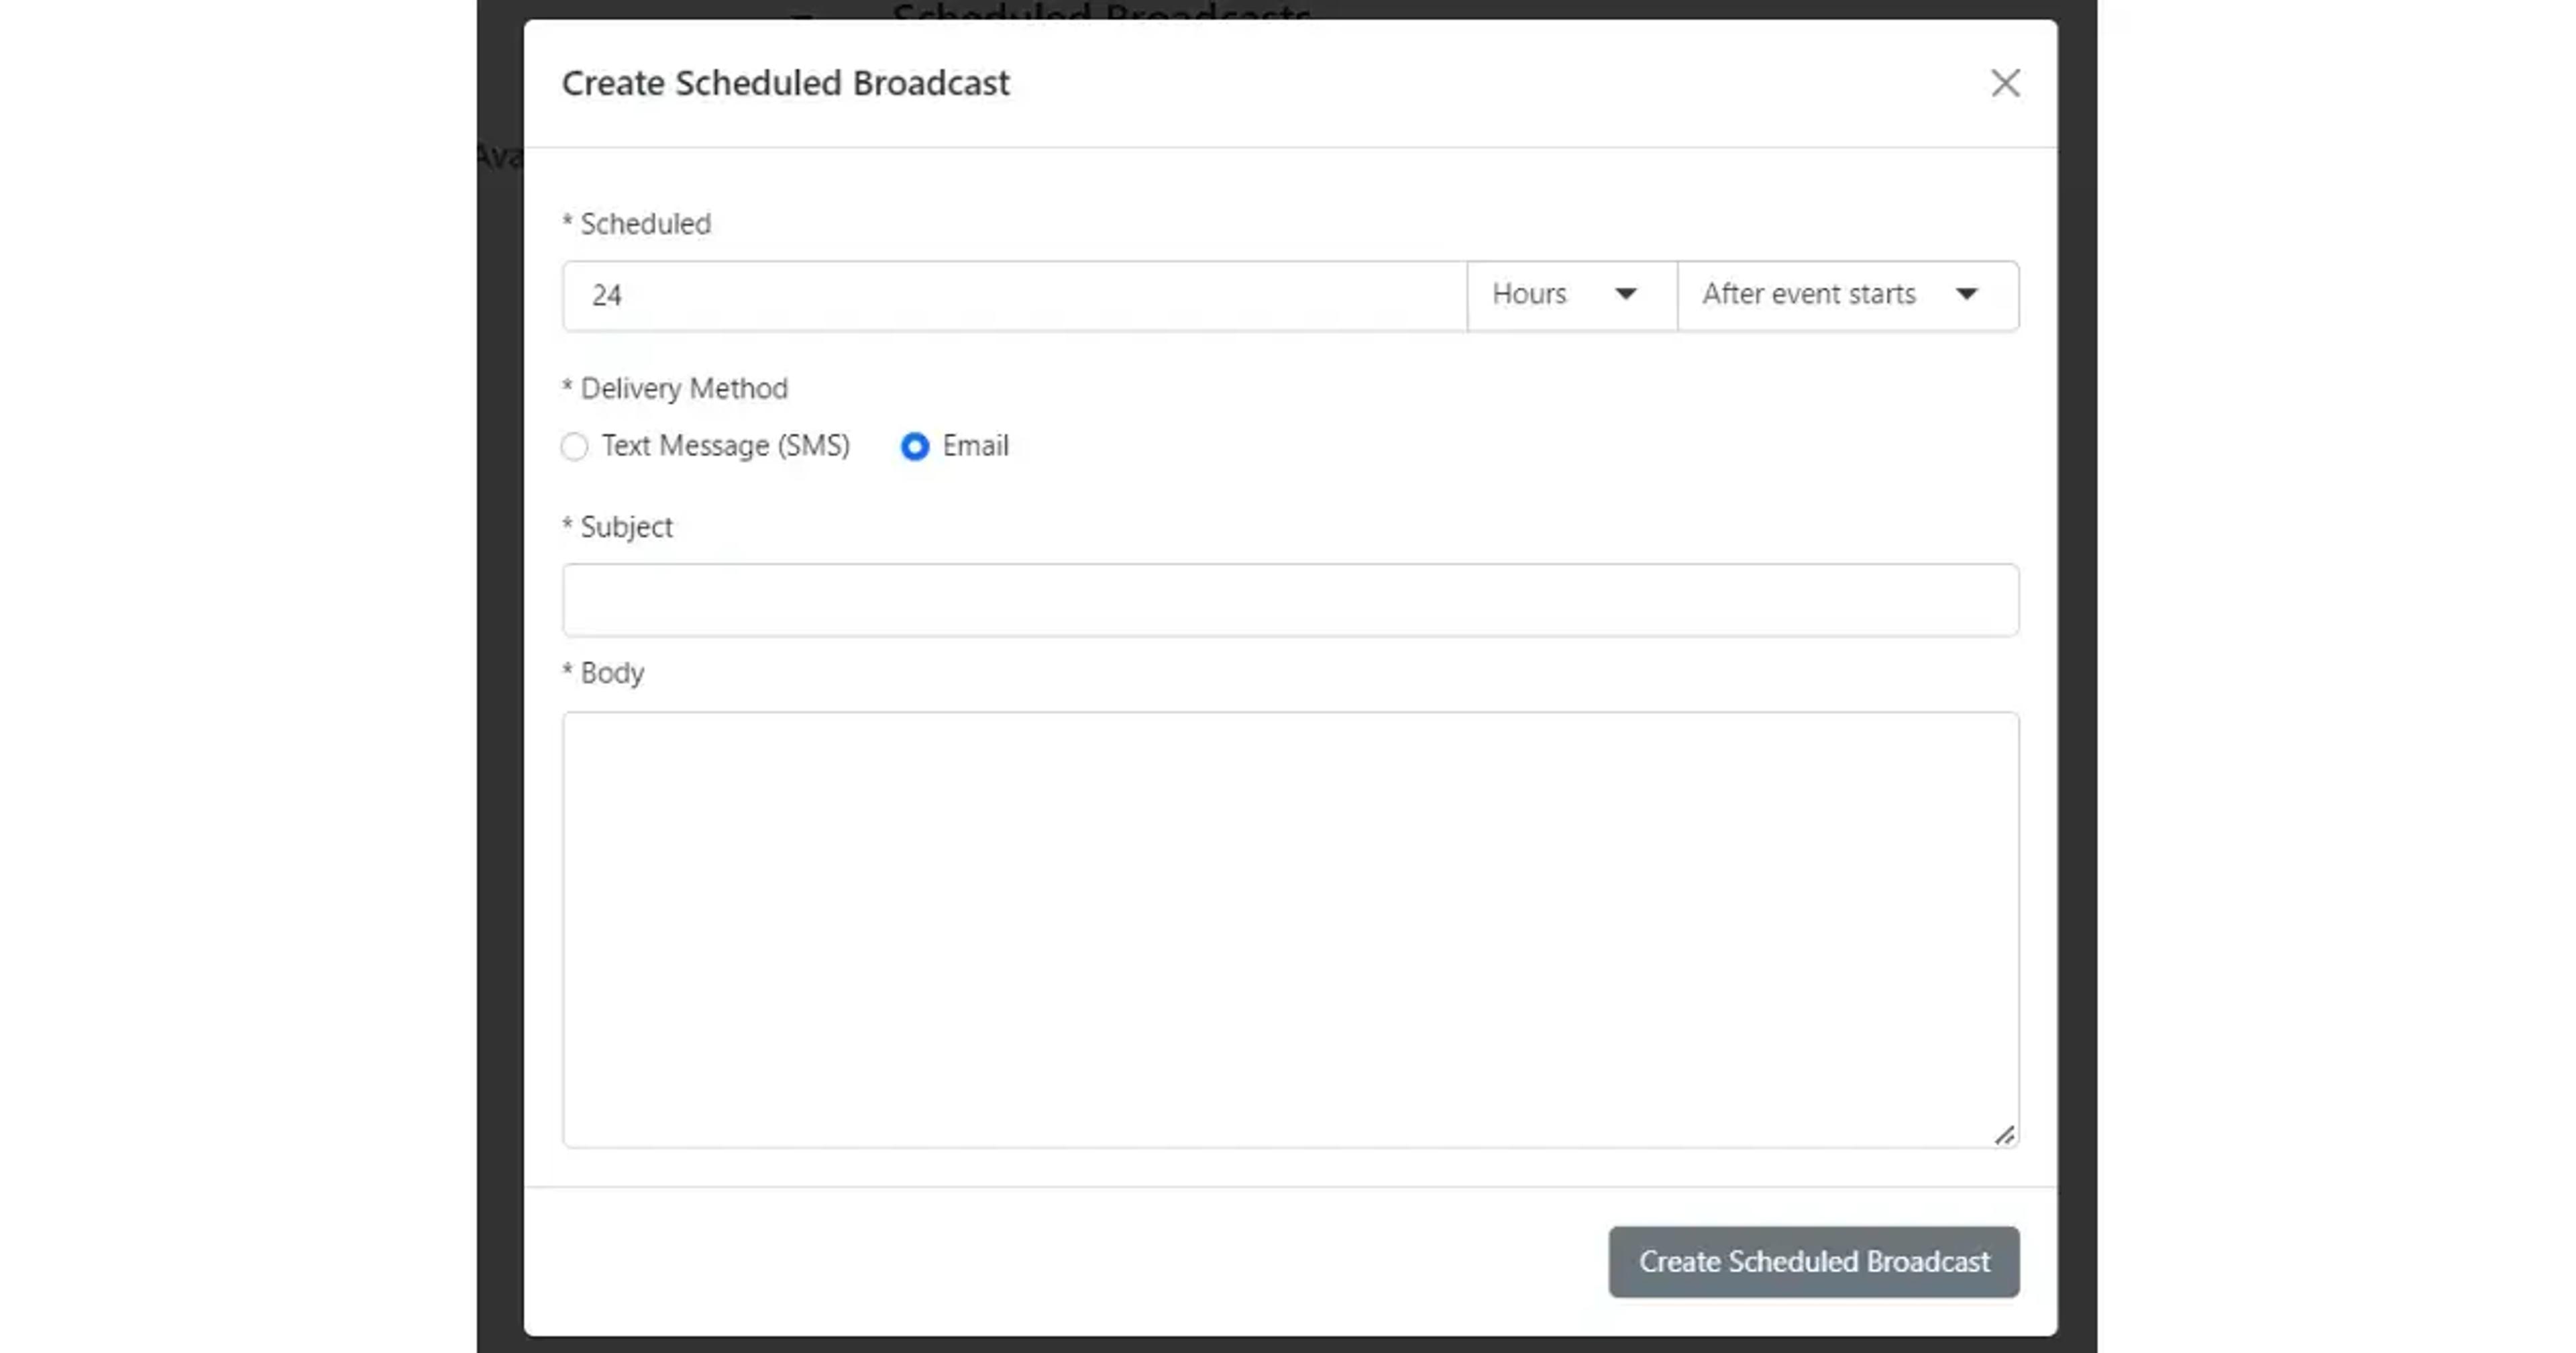
Task: Choose the Text Message (SMS) label text
Action: coord(726,446)
